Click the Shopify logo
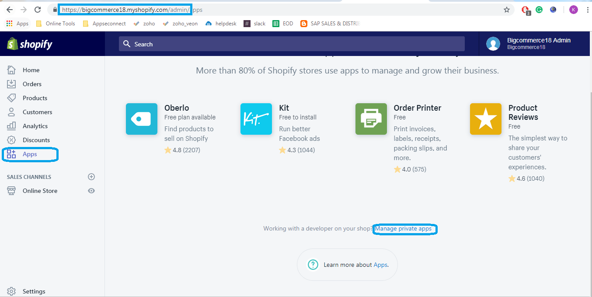 [x=29, y=44]
